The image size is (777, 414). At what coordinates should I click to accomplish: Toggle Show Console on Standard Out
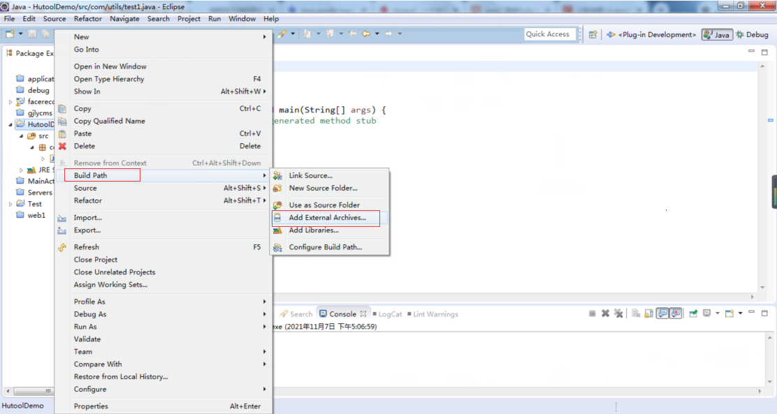click(662, 313)
